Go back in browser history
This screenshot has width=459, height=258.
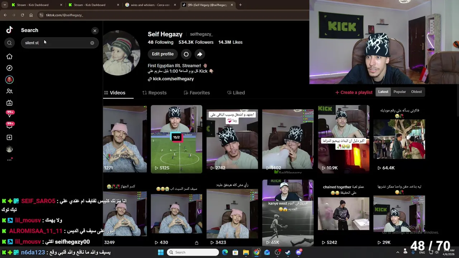5,15
